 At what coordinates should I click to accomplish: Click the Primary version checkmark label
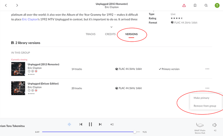point(169,69)
